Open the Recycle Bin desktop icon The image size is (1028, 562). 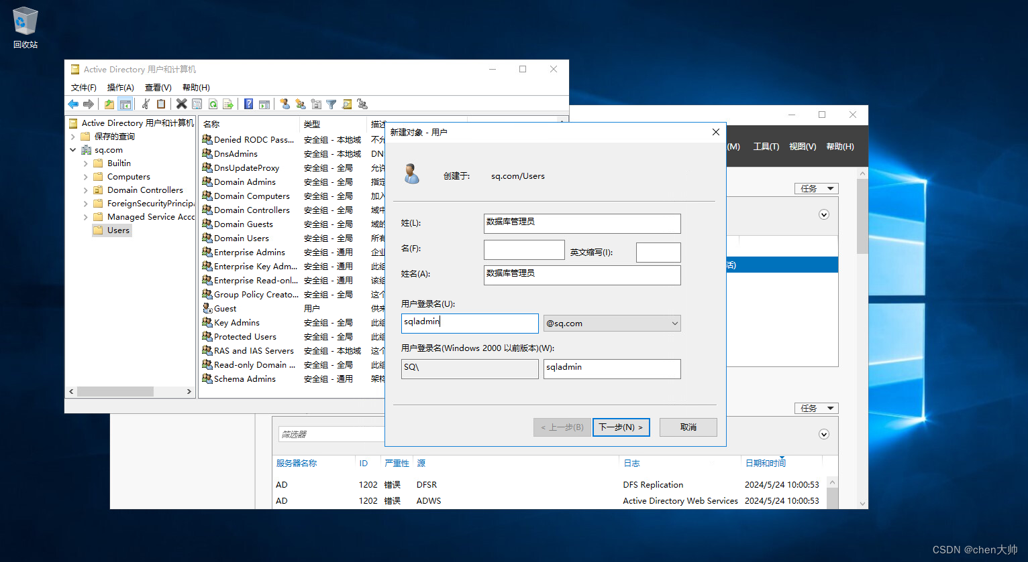click(25, 28)
